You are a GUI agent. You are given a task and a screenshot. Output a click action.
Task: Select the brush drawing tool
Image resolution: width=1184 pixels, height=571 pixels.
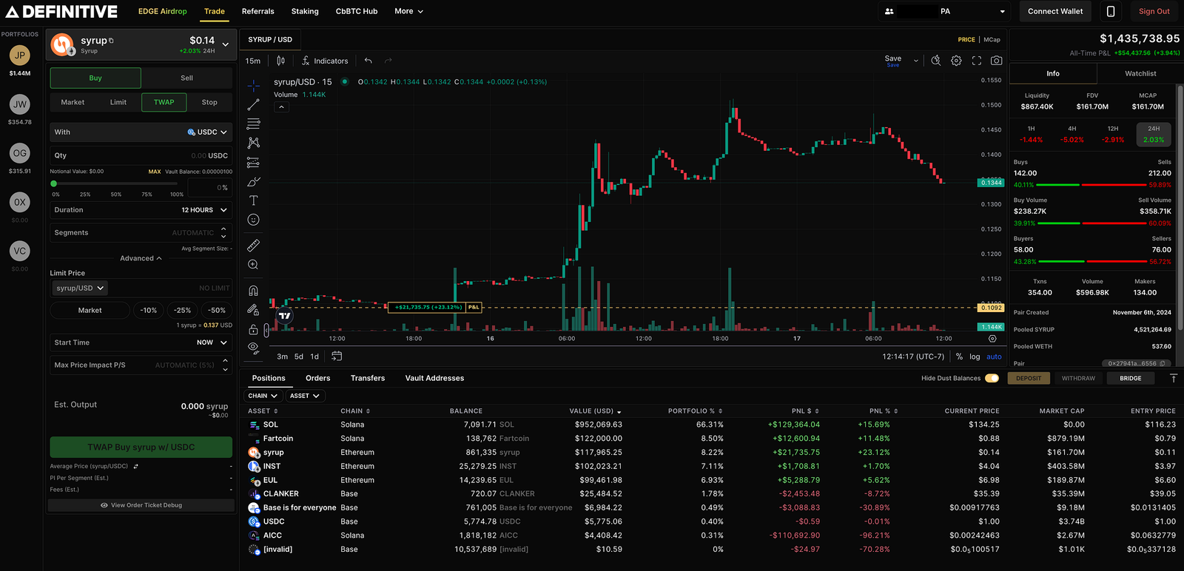coord(253,181)
